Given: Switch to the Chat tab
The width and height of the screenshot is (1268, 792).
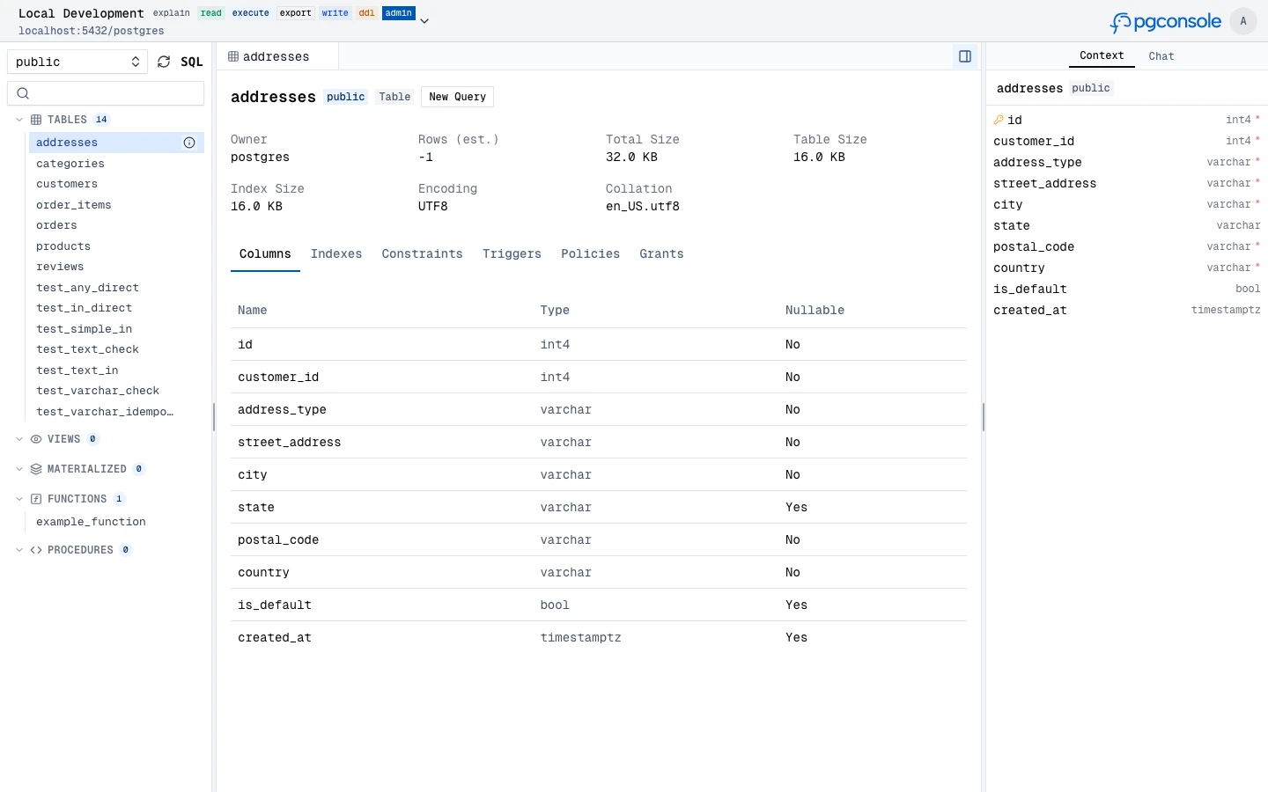Looking at the screenshot, I should tap(1161, 55).
